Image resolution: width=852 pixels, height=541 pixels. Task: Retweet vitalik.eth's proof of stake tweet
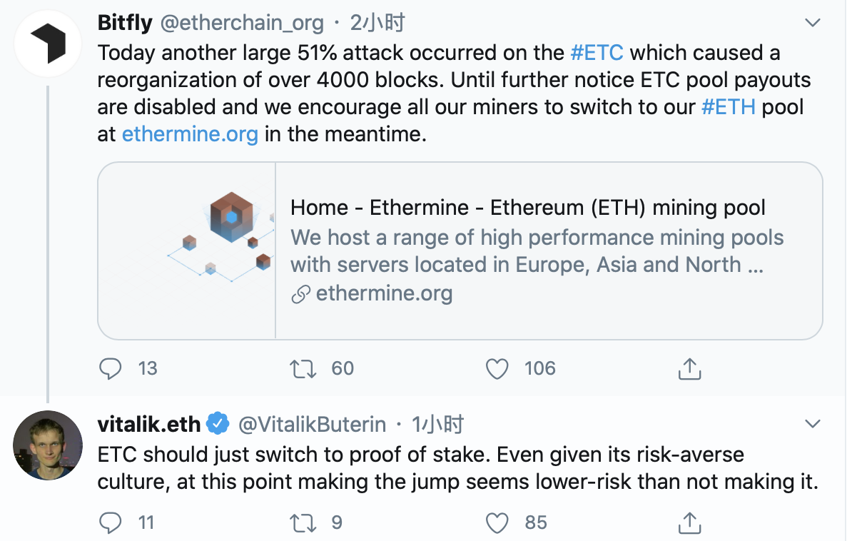click(x=303, y=522)
